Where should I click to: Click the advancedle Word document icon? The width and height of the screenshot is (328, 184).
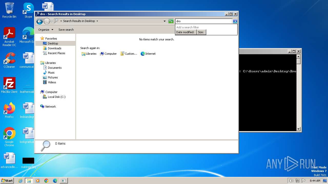pos(9,160)
